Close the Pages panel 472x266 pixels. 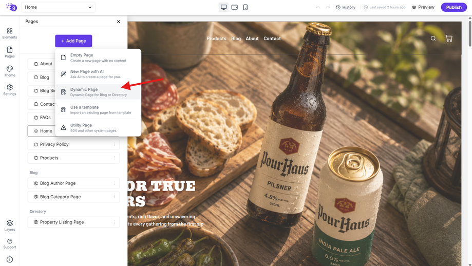119,22
